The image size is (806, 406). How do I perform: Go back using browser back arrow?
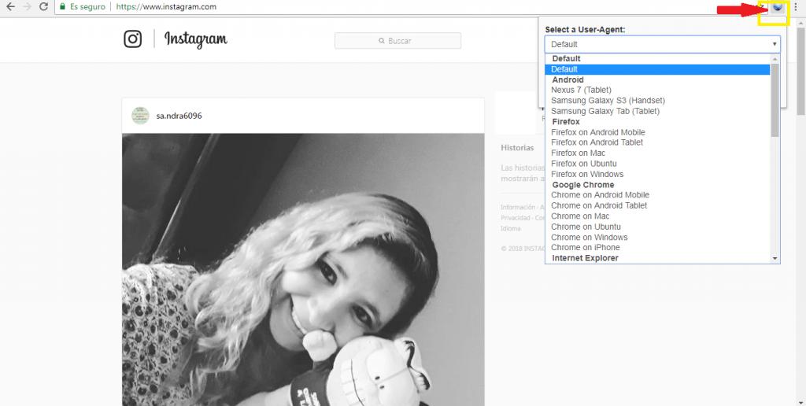click(x=10, y=6)
